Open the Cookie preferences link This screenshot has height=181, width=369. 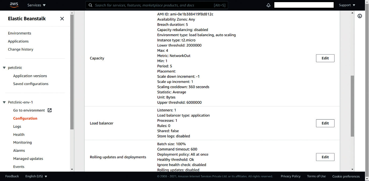point(346,176)
